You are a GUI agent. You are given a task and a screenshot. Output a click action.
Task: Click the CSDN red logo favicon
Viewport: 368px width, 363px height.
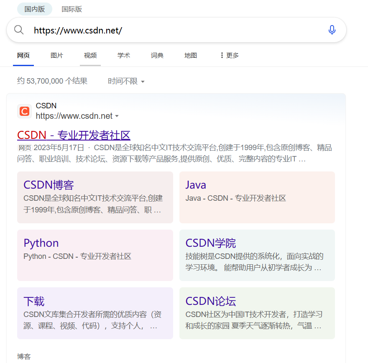point(24,111)
